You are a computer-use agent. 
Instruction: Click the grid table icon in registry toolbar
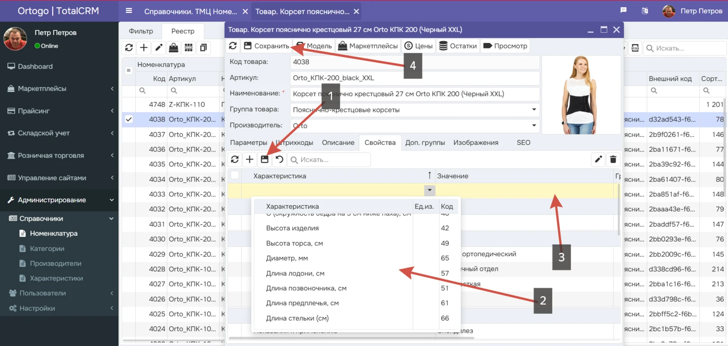[x=188, y=48]
